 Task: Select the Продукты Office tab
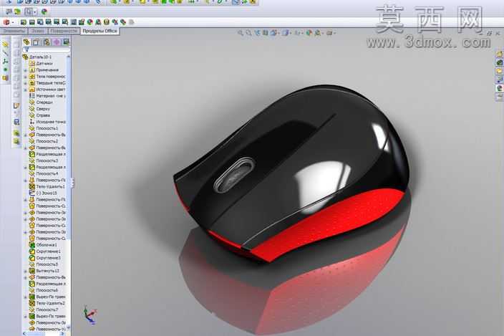pos(100,32)
